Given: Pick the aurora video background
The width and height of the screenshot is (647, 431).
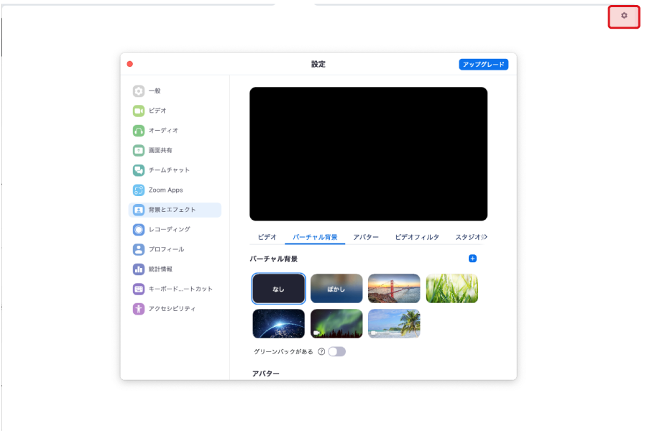Looking at the screenshot, I should (x=336, y=324).
